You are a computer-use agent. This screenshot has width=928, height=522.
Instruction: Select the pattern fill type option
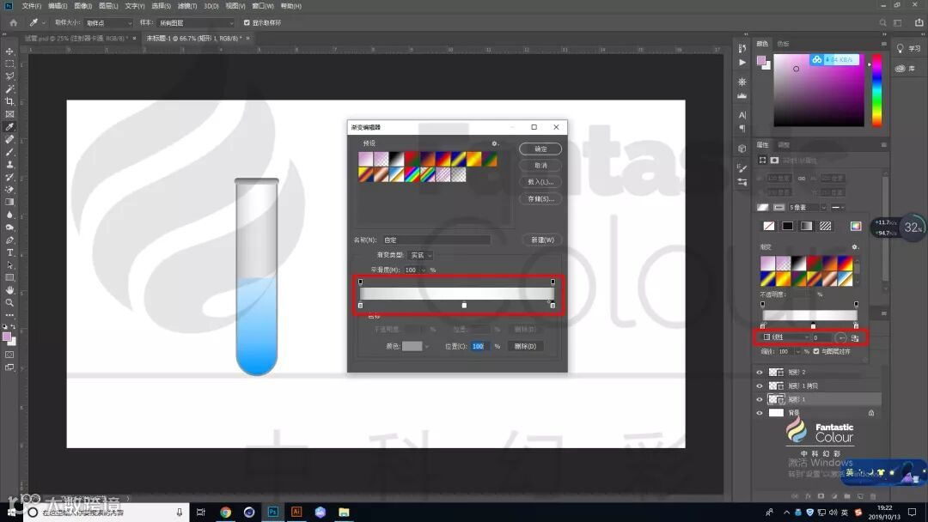[x=825, y=226]
